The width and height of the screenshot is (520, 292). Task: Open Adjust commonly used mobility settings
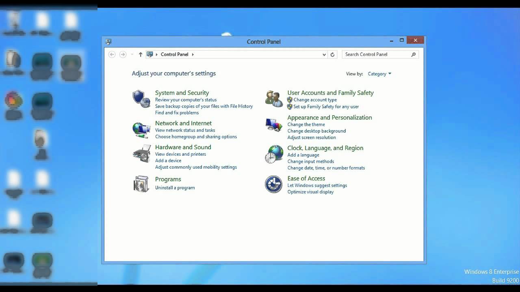[196, 167]
